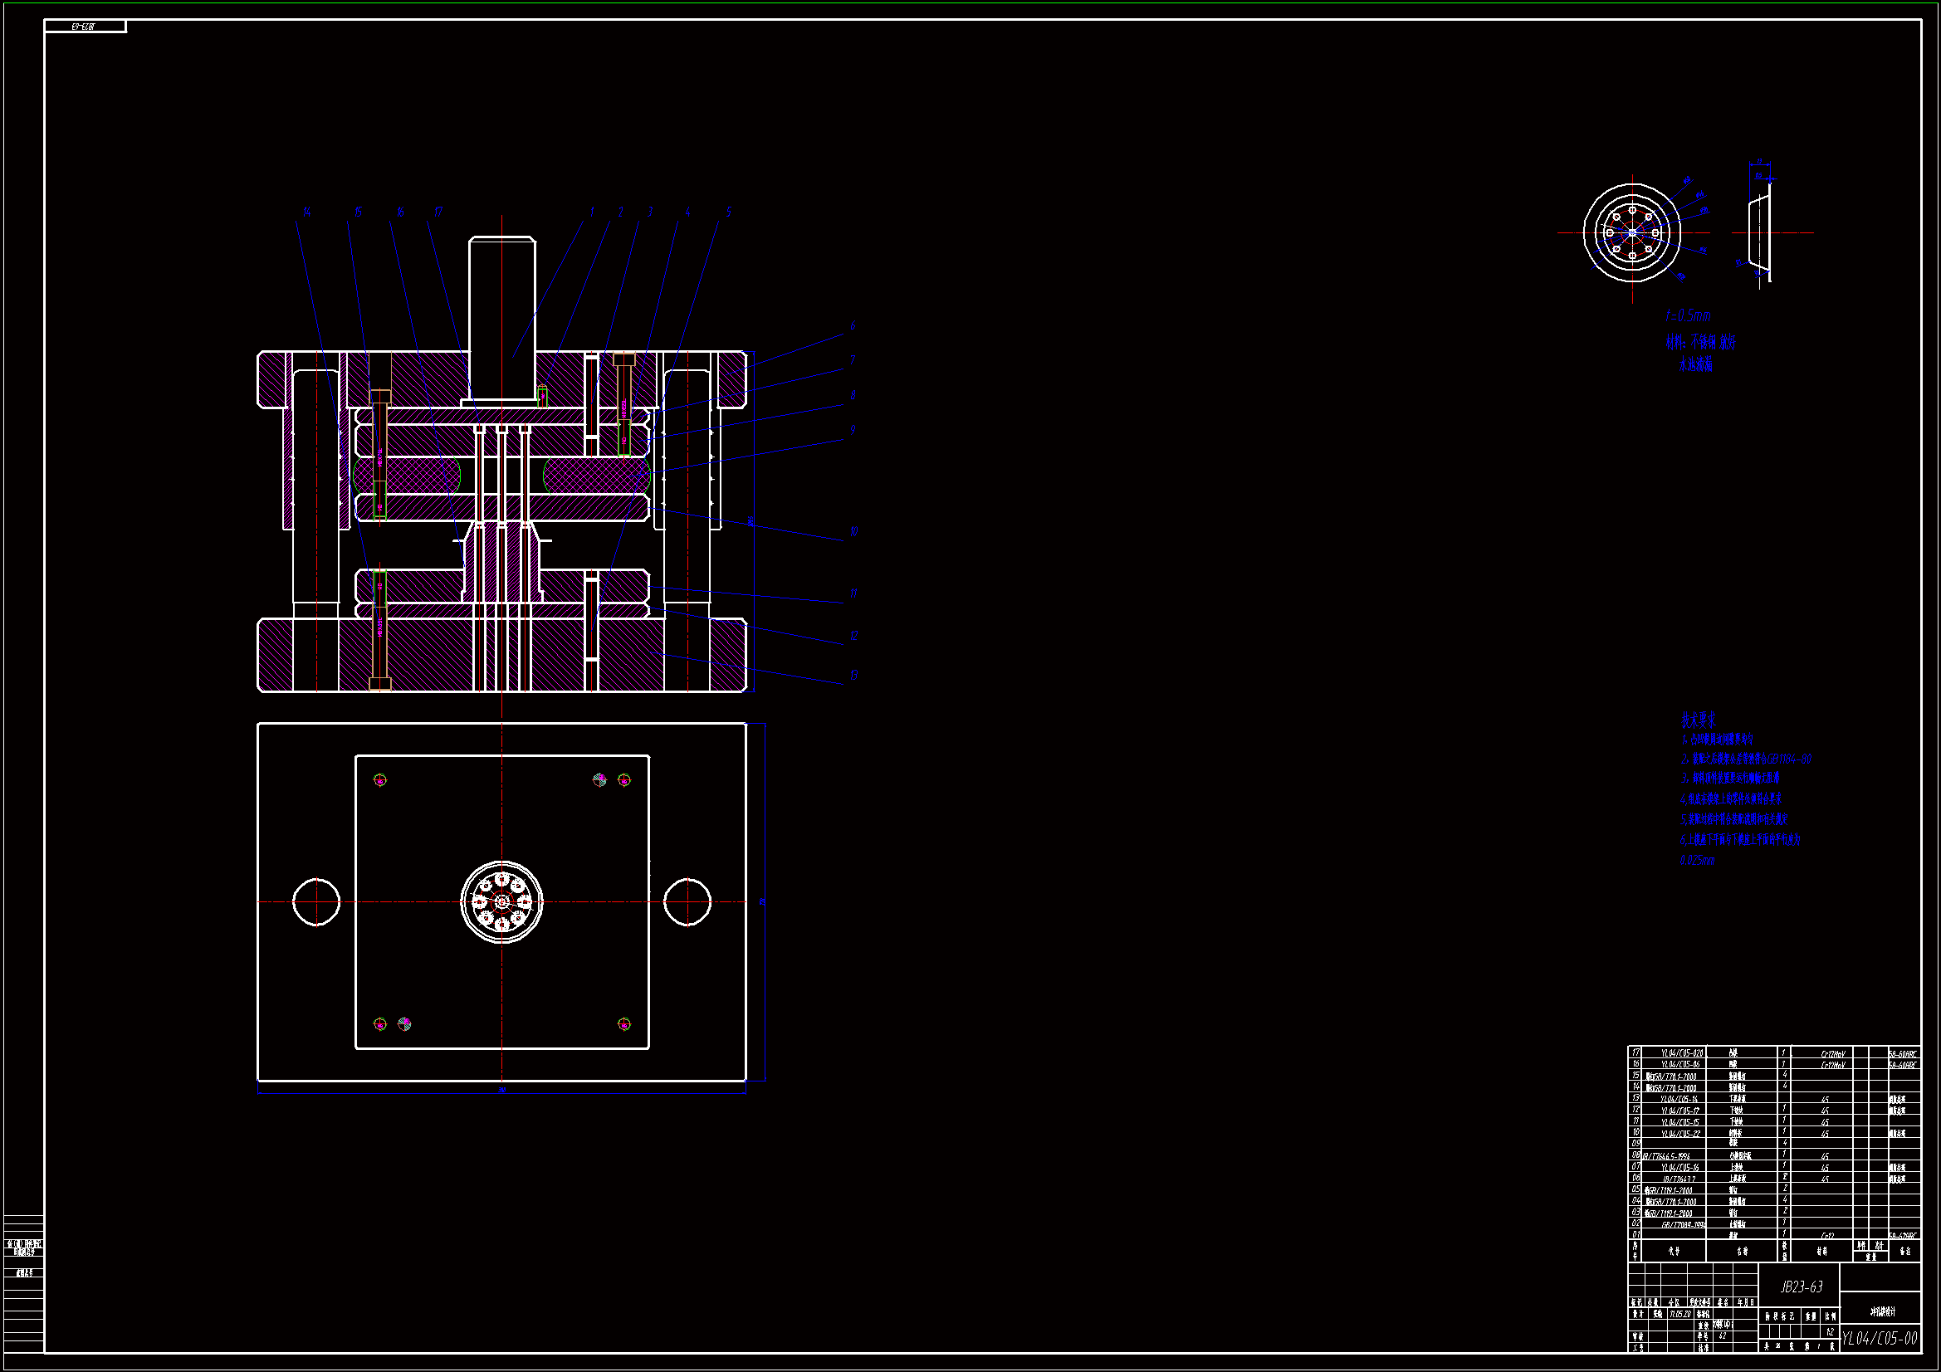The image size is (1941, 1372).
Task: Click balloon number 13 leader label
Action: click(853, 675)
